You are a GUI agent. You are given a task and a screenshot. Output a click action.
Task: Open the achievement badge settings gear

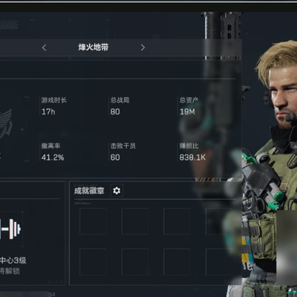point(117,191)
